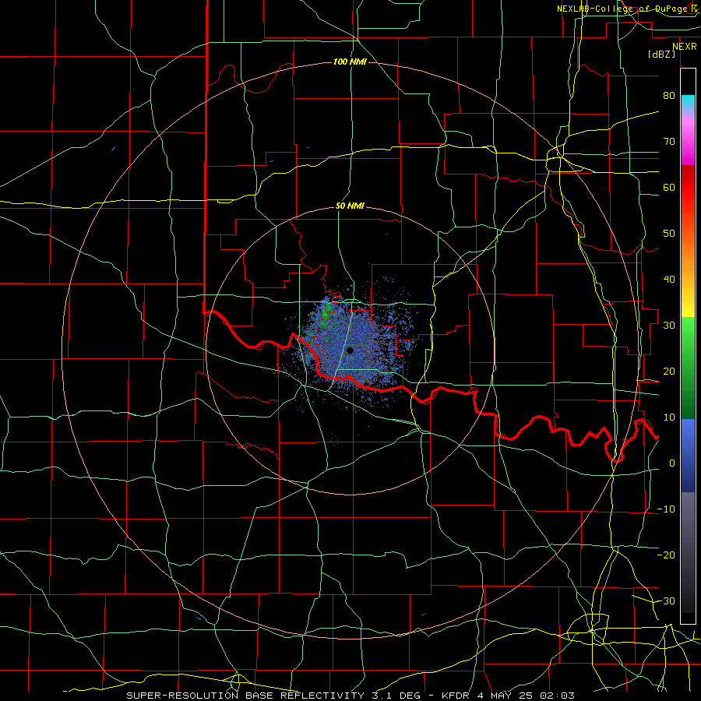Viewport: 701px width, 701px height.
Task: Click the SUPER-RESOLUTION BASE REFLECTIVITY caption text
Action: pos(245,696)
